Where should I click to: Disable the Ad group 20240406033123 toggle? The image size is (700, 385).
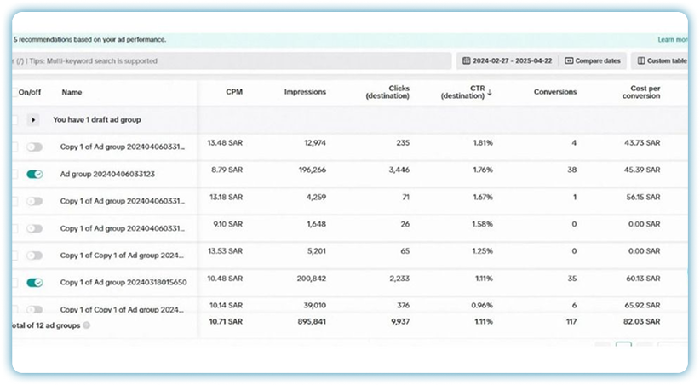[34, 174]
